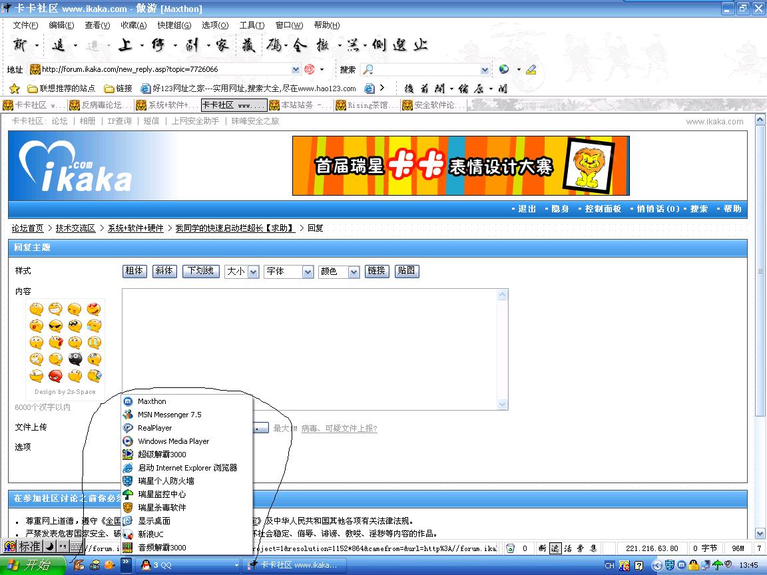Go to 技术交流区 breadcrumb link
Screen dimensions: 767x575
pyautogui.click(x=75, y=228)
